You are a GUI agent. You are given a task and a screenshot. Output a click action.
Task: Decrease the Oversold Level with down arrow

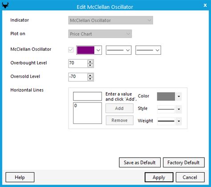point(90,79)
